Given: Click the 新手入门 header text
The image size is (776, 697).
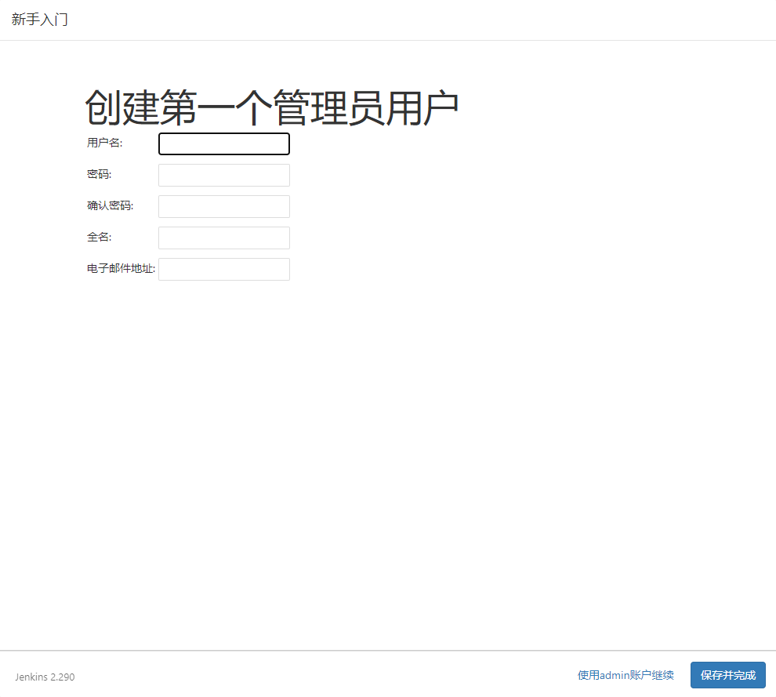Looking at the screenshot, I should 40,20.
